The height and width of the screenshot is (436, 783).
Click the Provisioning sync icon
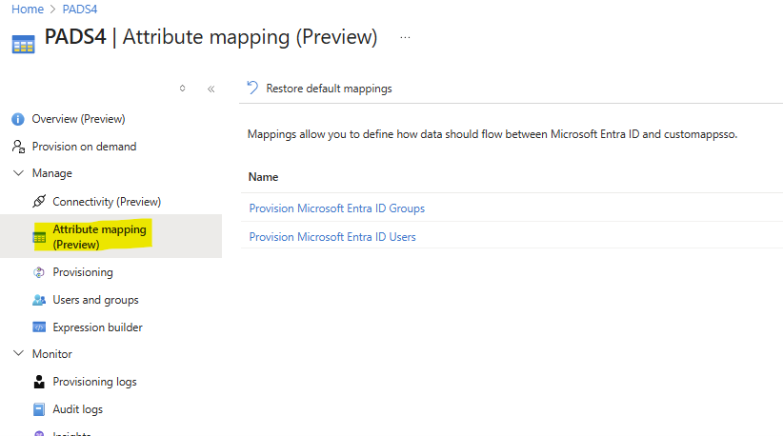tap(39, 272)
